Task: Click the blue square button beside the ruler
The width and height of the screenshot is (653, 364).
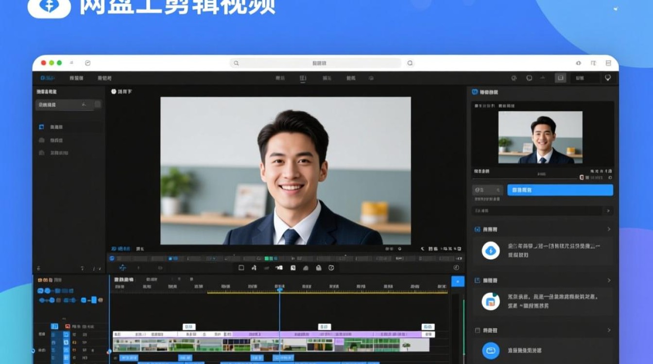Action: pyautogui.click(x=458, y=281)
